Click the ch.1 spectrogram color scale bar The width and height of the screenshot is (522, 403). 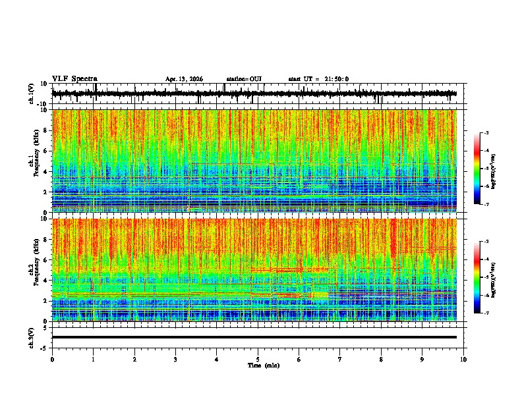click(x=477, y=169)
